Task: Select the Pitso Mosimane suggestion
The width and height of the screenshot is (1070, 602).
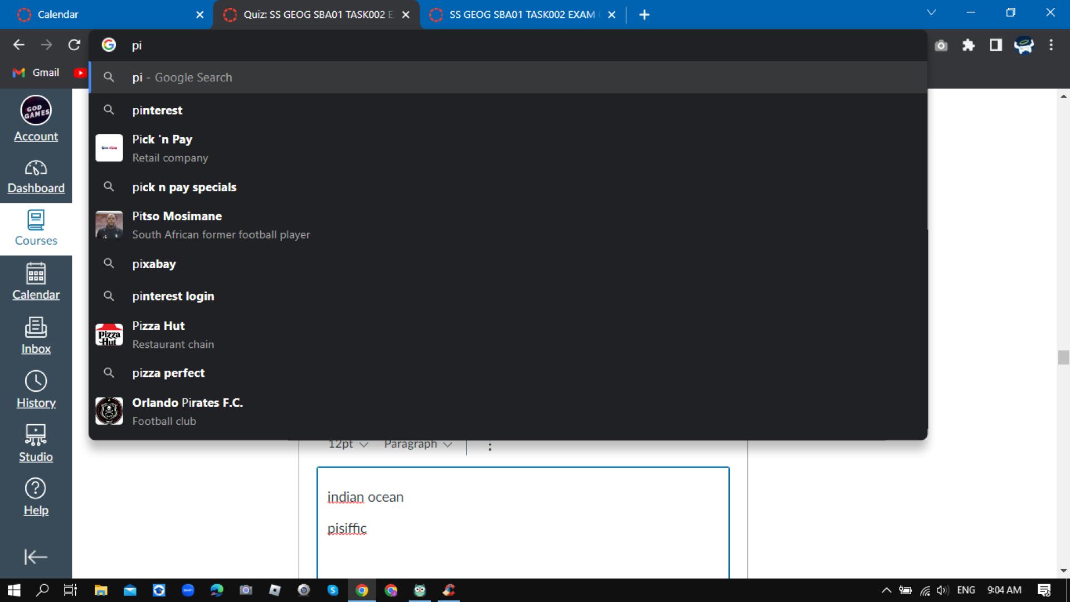Action: (508, 225)
